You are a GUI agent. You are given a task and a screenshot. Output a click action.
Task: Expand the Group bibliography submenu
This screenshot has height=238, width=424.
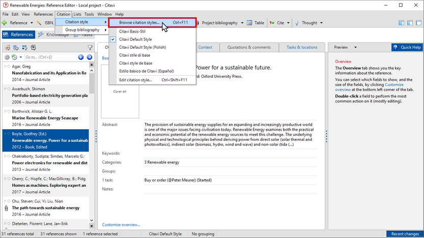(x=82, y=29)
